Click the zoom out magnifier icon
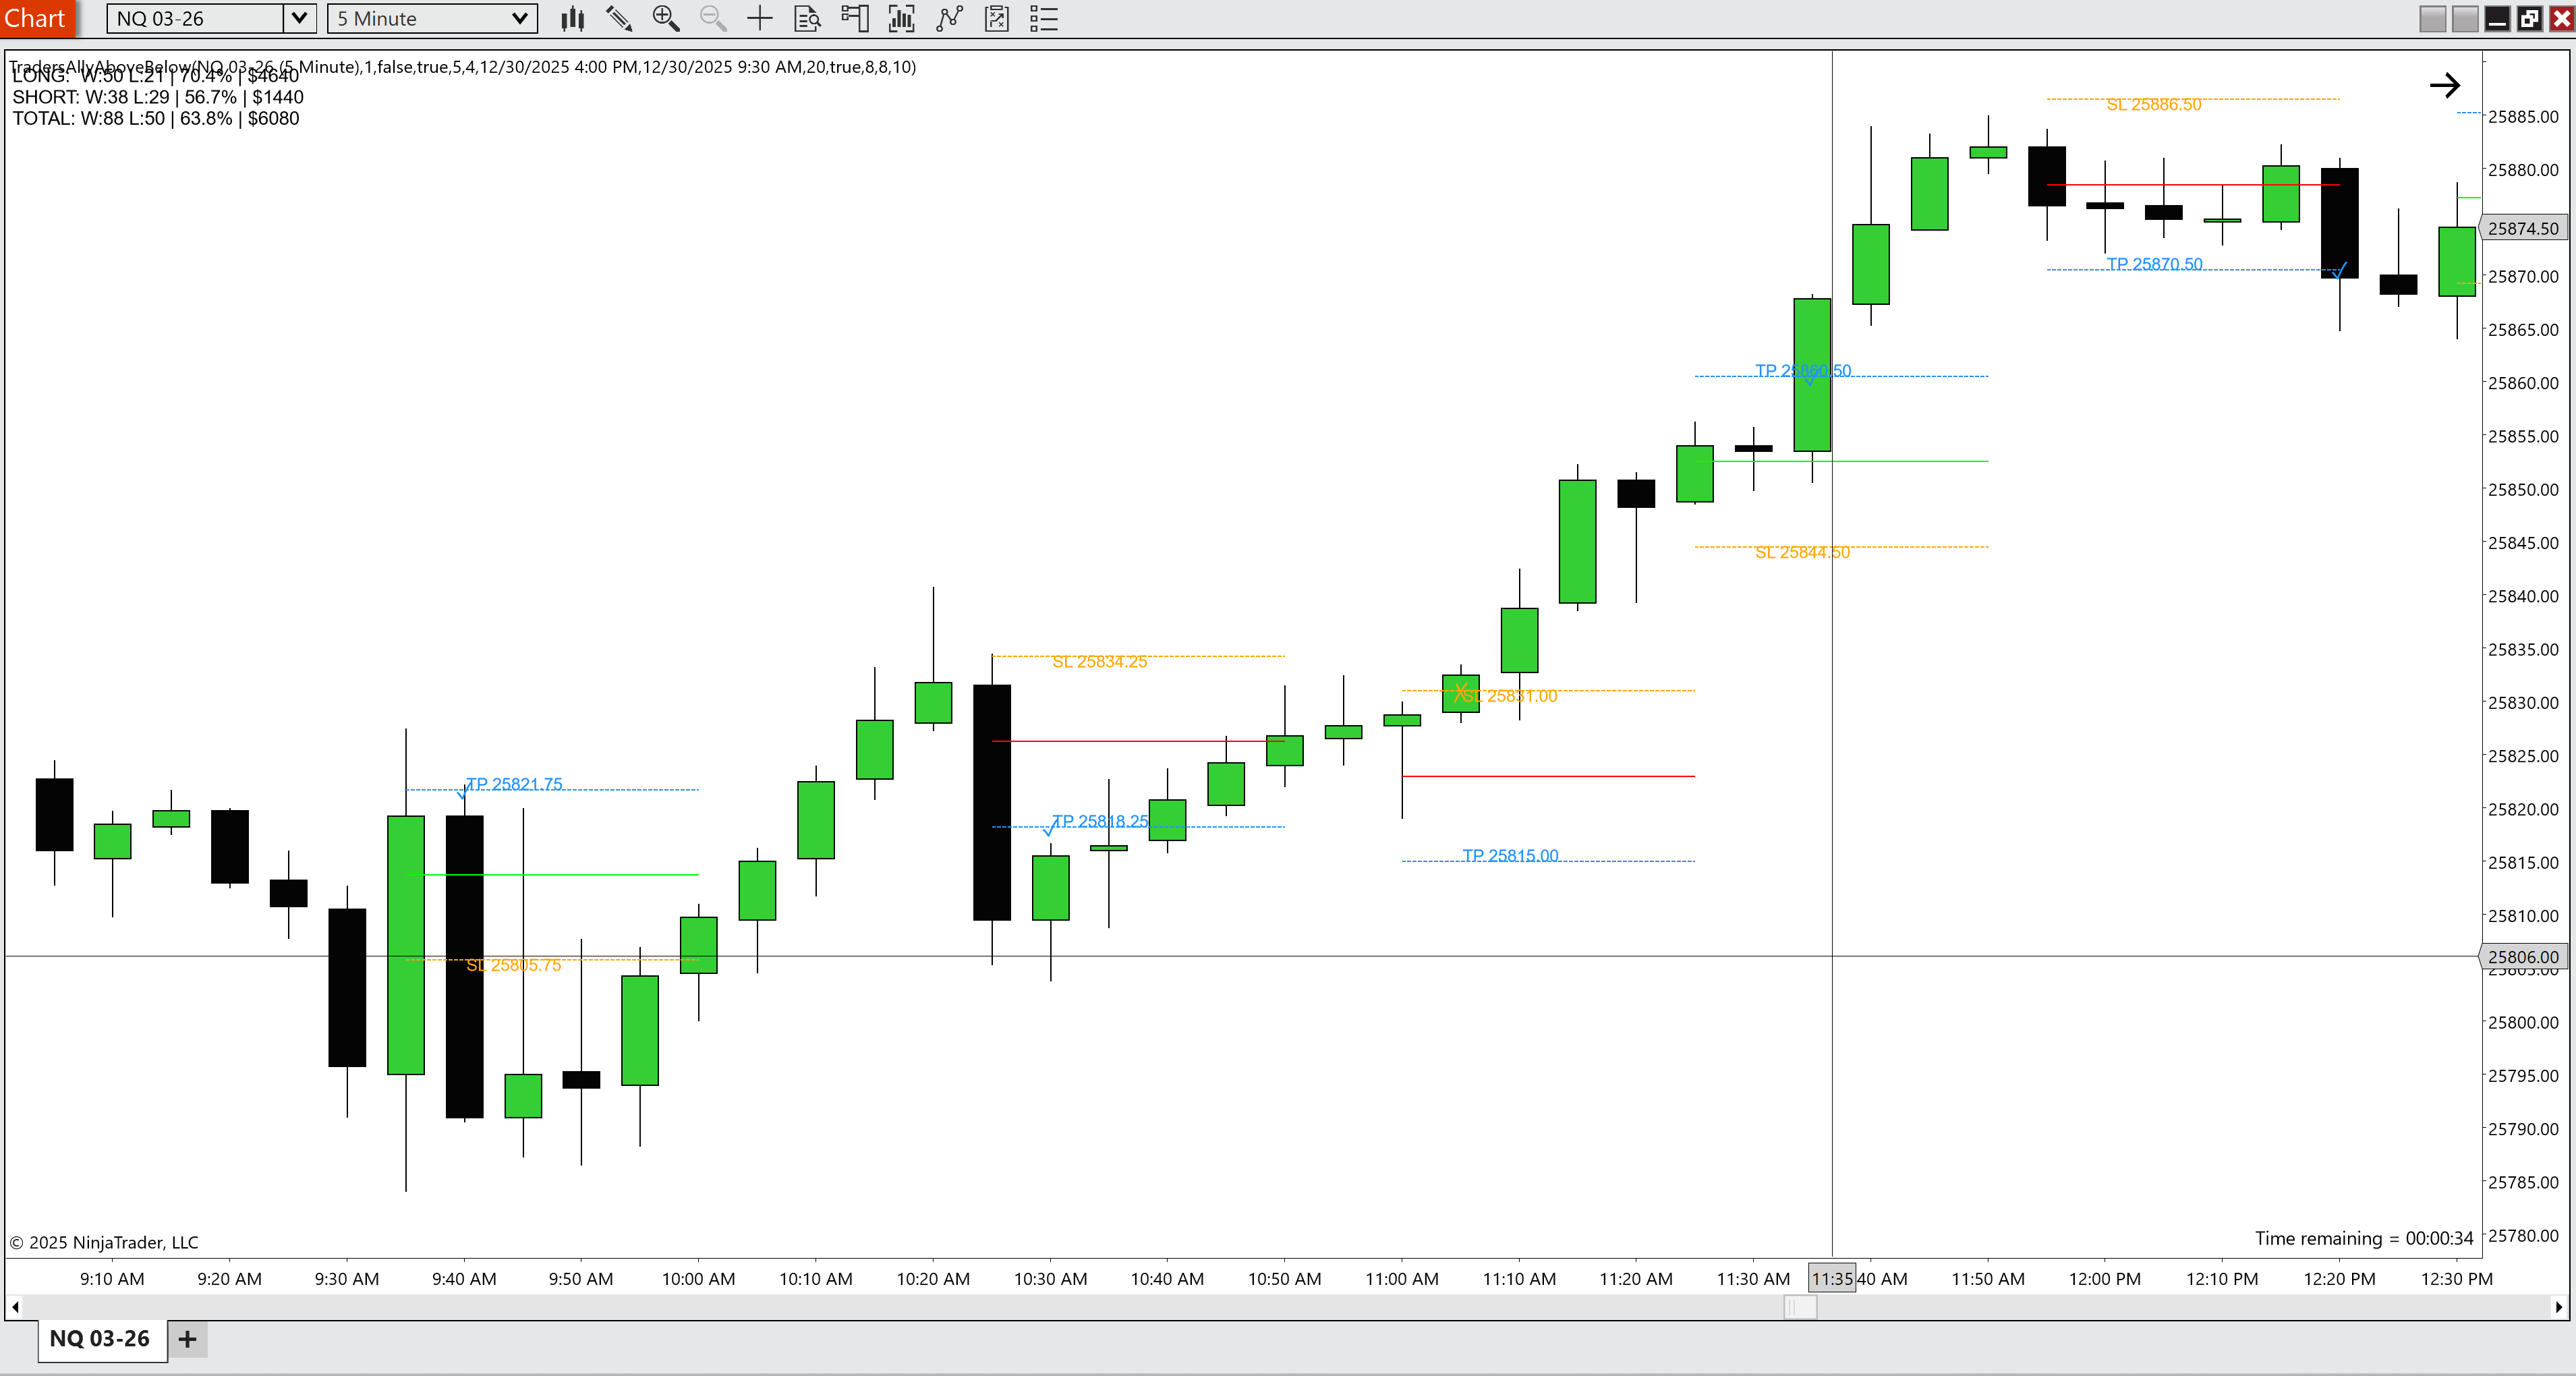This screenshot has width=2576, height=1376. pyautogui.click(x=712, y=18)
